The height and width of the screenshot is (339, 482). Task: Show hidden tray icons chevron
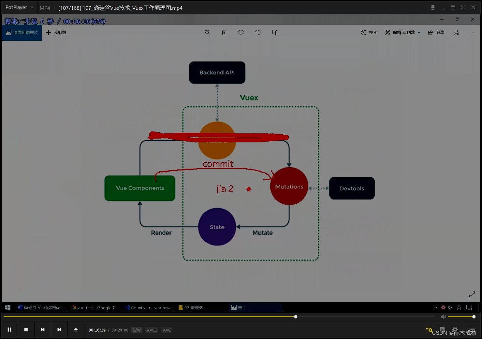coord(435,307)
